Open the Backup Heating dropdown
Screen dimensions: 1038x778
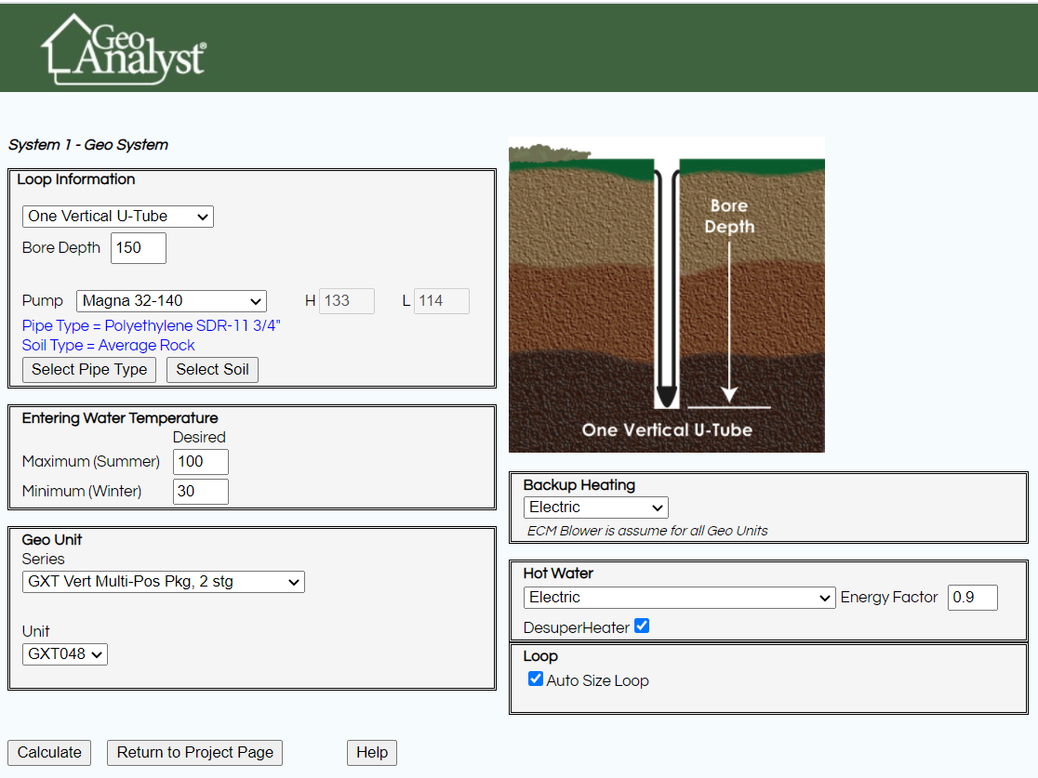(596, 508)
